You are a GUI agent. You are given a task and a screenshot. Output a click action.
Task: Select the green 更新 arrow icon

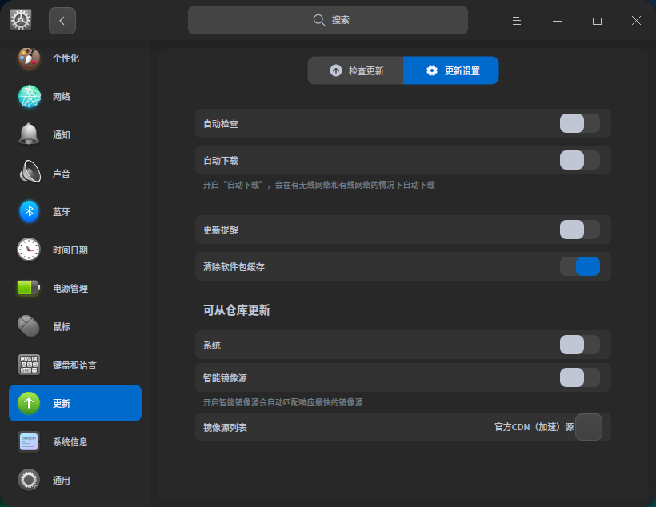tap(29, 403)
